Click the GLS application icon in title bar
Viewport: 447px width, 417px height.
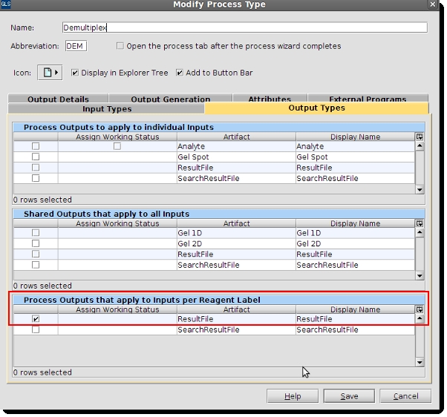coord(6,4)
